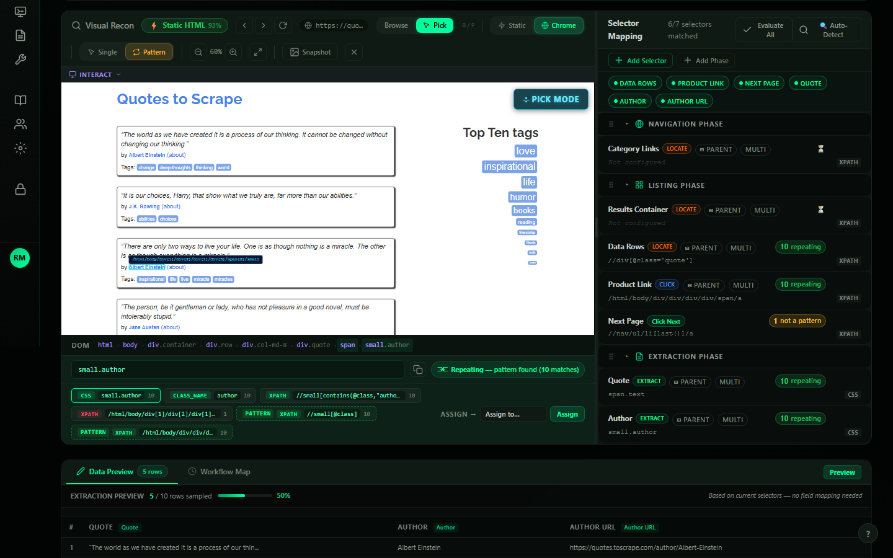Open the users icon in the left sidebar
The height and width of the screenshot is (558, 893).
pos(20,124)
